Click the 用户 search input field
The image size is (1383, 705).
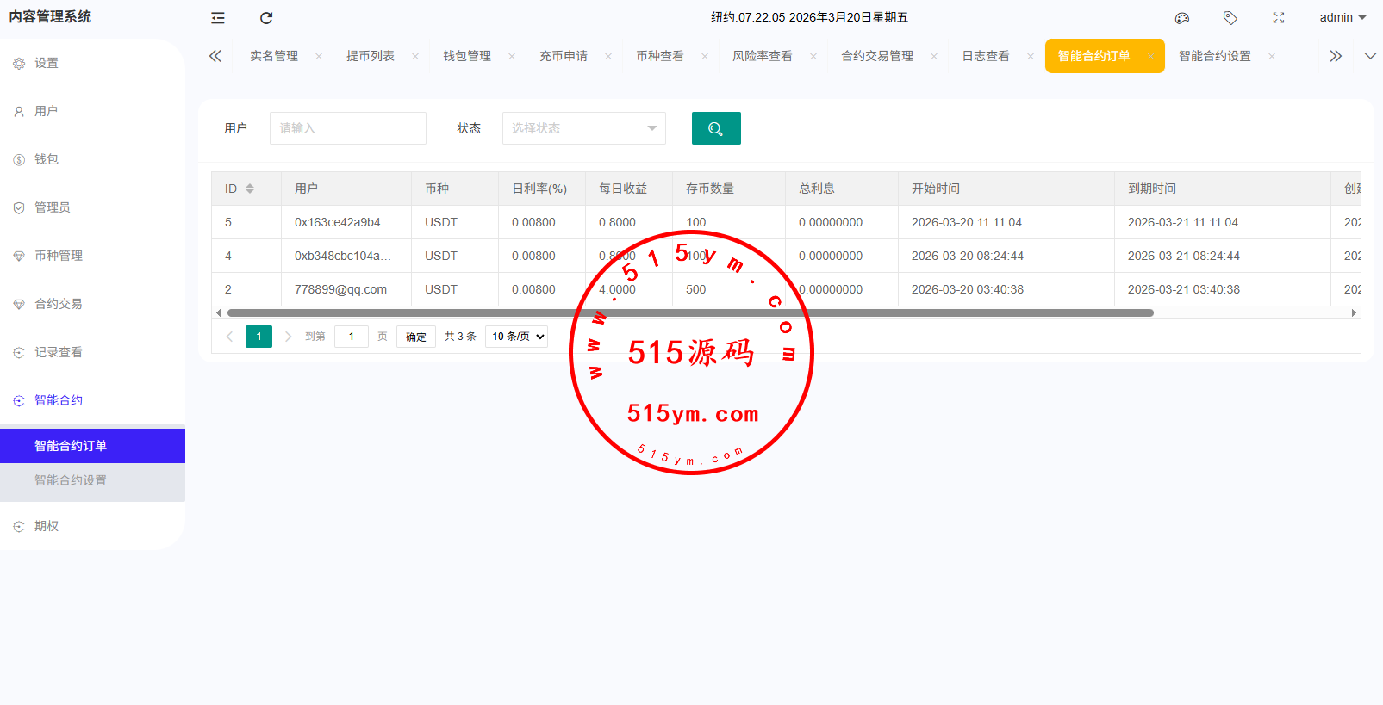point(347,128)
